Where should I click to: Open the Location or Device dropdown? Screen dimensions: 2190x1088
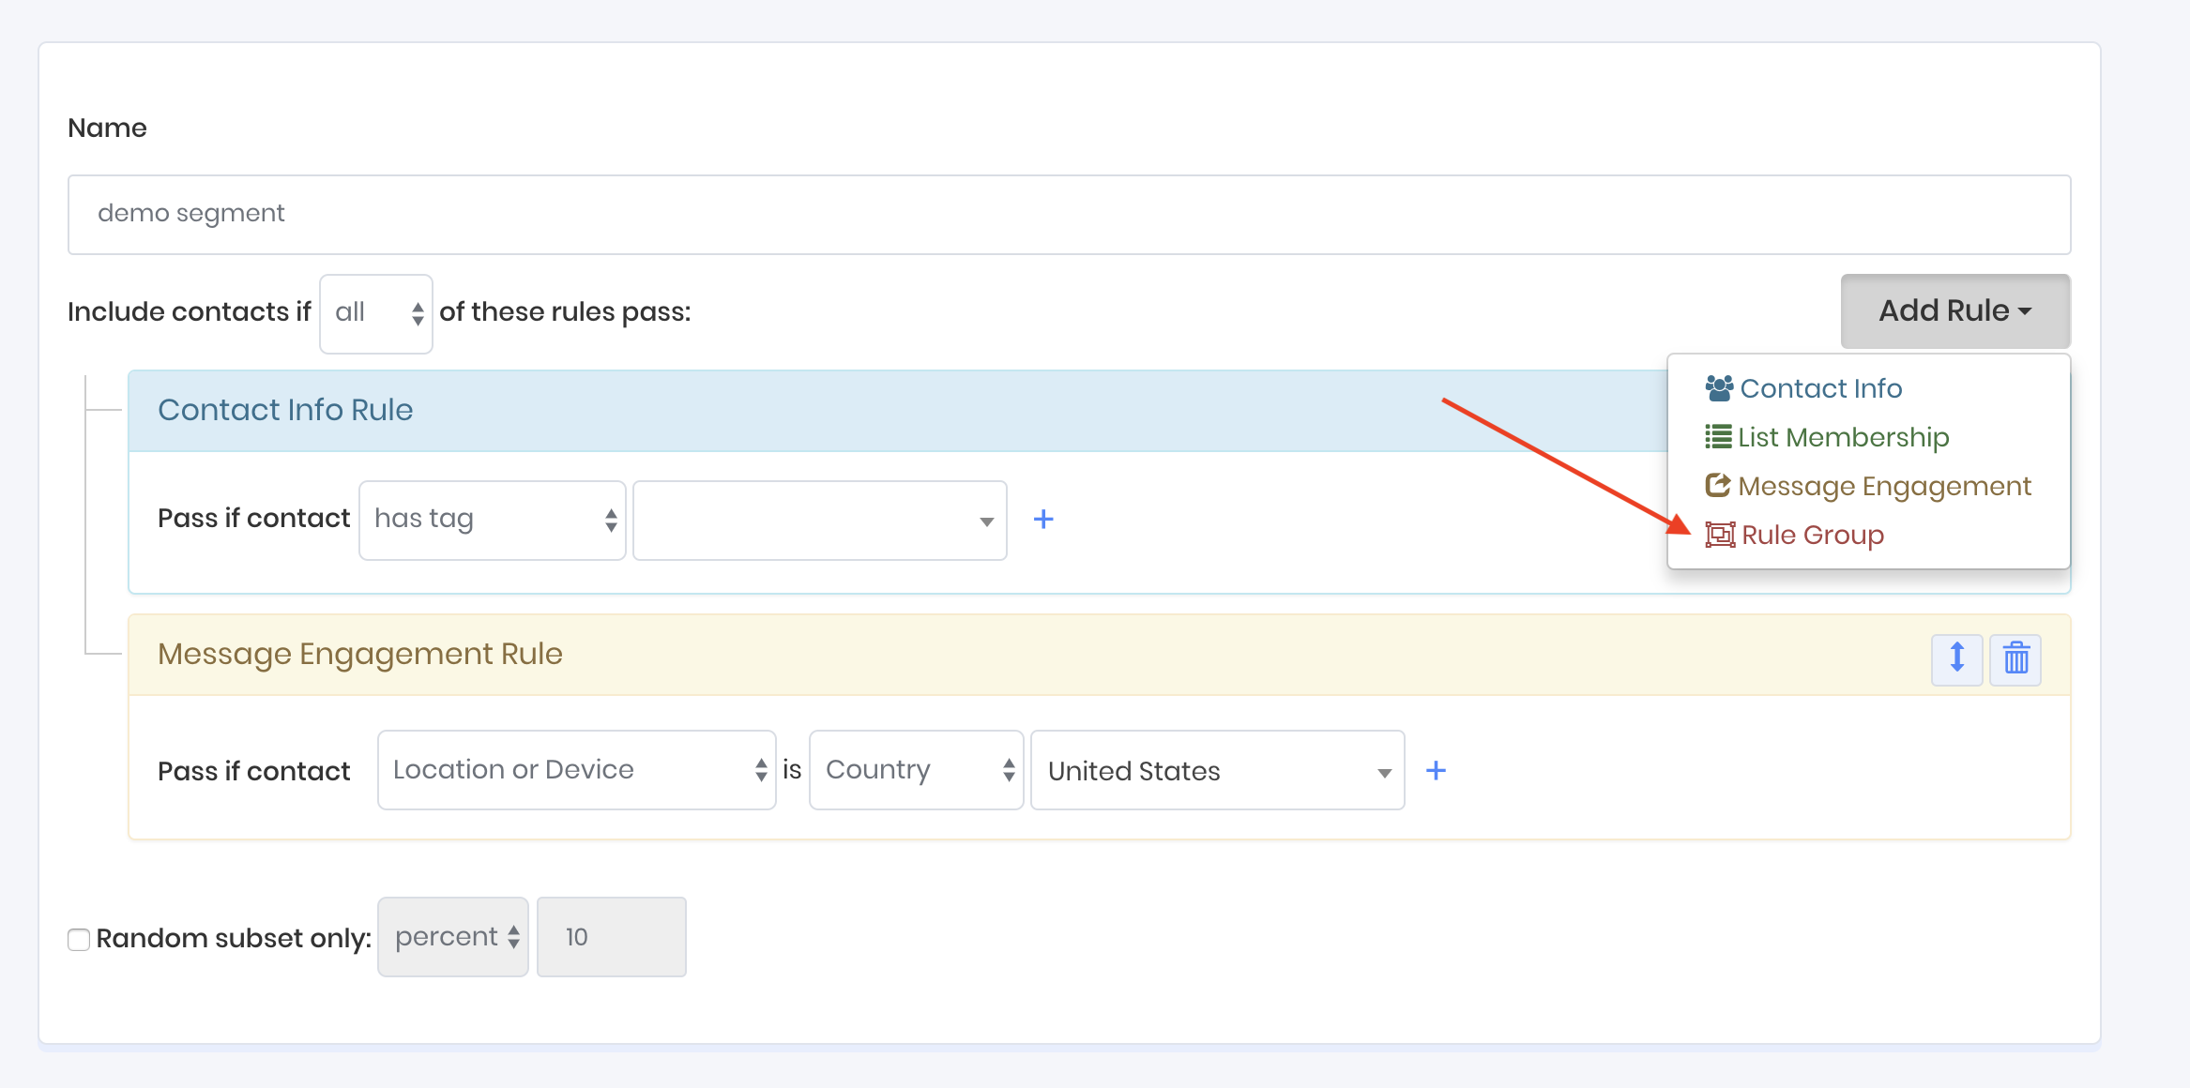(x=576, y=770)
